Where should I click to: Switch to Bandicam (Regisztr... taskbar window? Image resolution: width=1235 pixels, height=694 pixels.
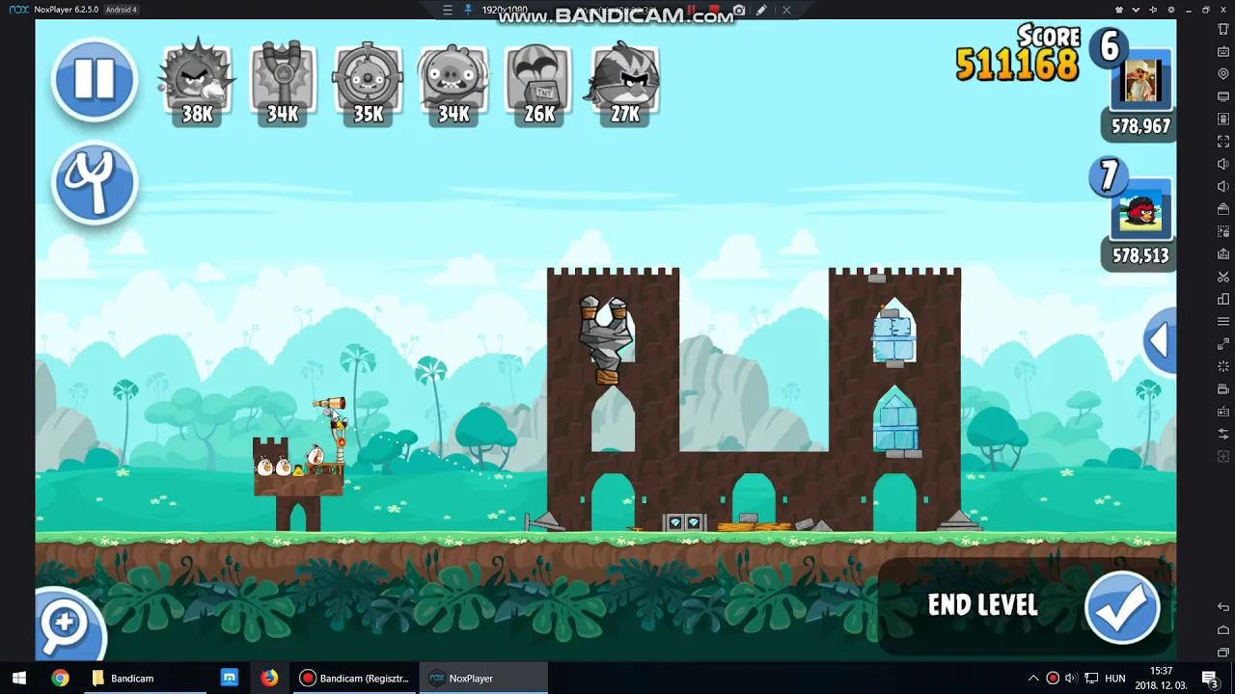click(354, 679)
